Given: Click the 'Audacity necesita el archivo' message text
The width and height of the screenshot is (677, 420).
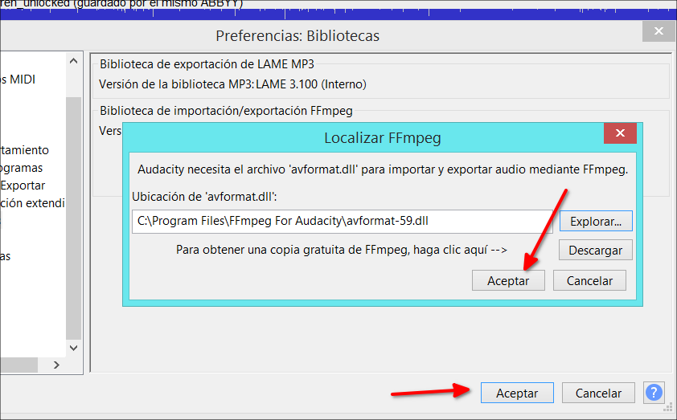Looking at the screenshot, I should pos(383,169).
